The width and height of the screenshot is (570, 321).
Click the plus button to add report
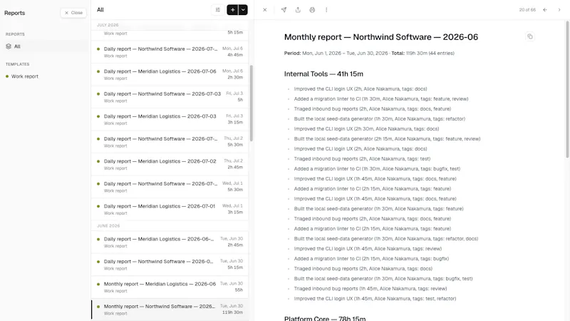click(232, 10)
